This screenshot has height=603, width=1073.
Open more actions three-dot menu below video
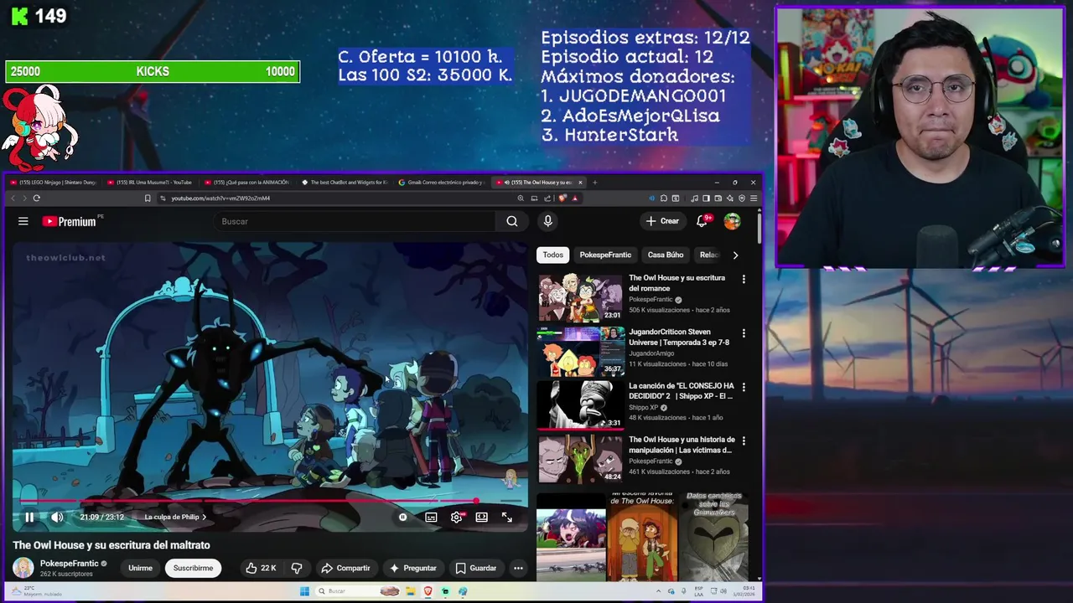pyautogui.click(x=518, y=568)
